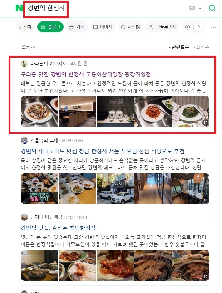Click the green search magnifier icon

212,8
